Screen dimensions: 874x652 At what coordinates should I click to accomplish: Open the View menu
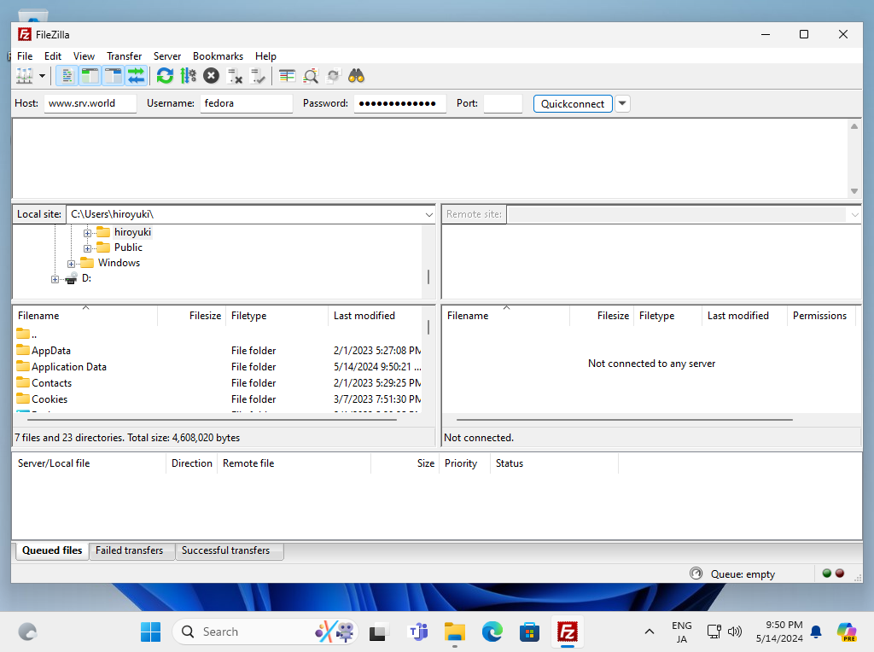tap(84, 56)
